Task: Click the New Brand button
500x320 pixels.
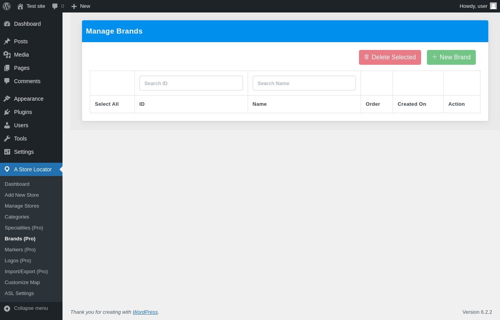Action: pyautogui.click(x=451, y=57)
